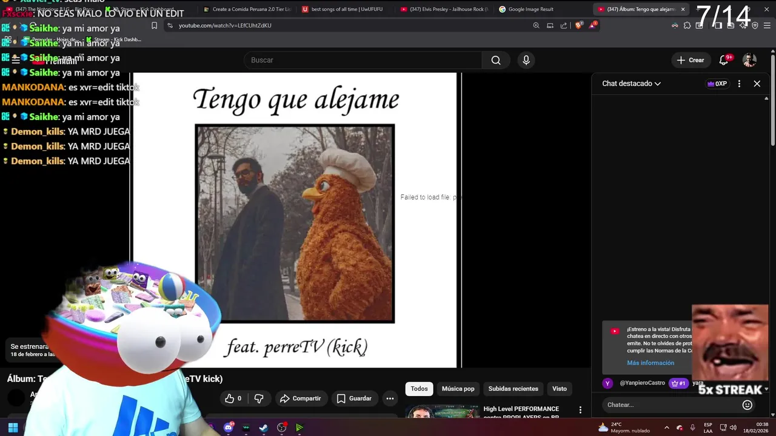Click the share icon in the address bar
The height and width of the screenshot is (436, 776).
pos(564,25)
